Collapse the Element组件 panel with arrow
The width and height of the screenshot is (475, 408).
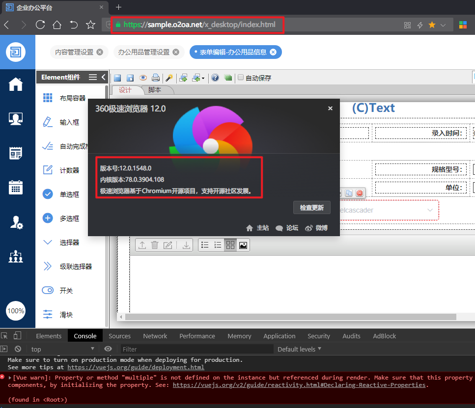pos(103,77)
